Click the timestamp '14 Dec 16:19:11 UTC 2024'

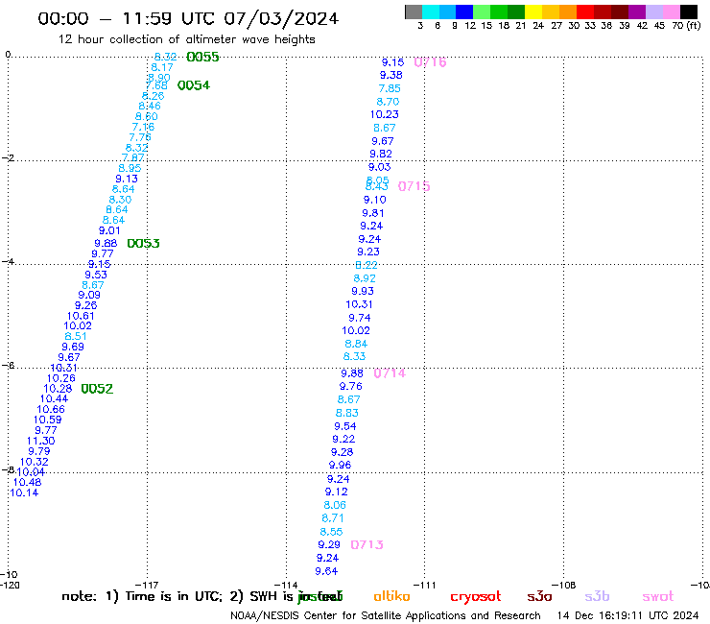point(627,616)
